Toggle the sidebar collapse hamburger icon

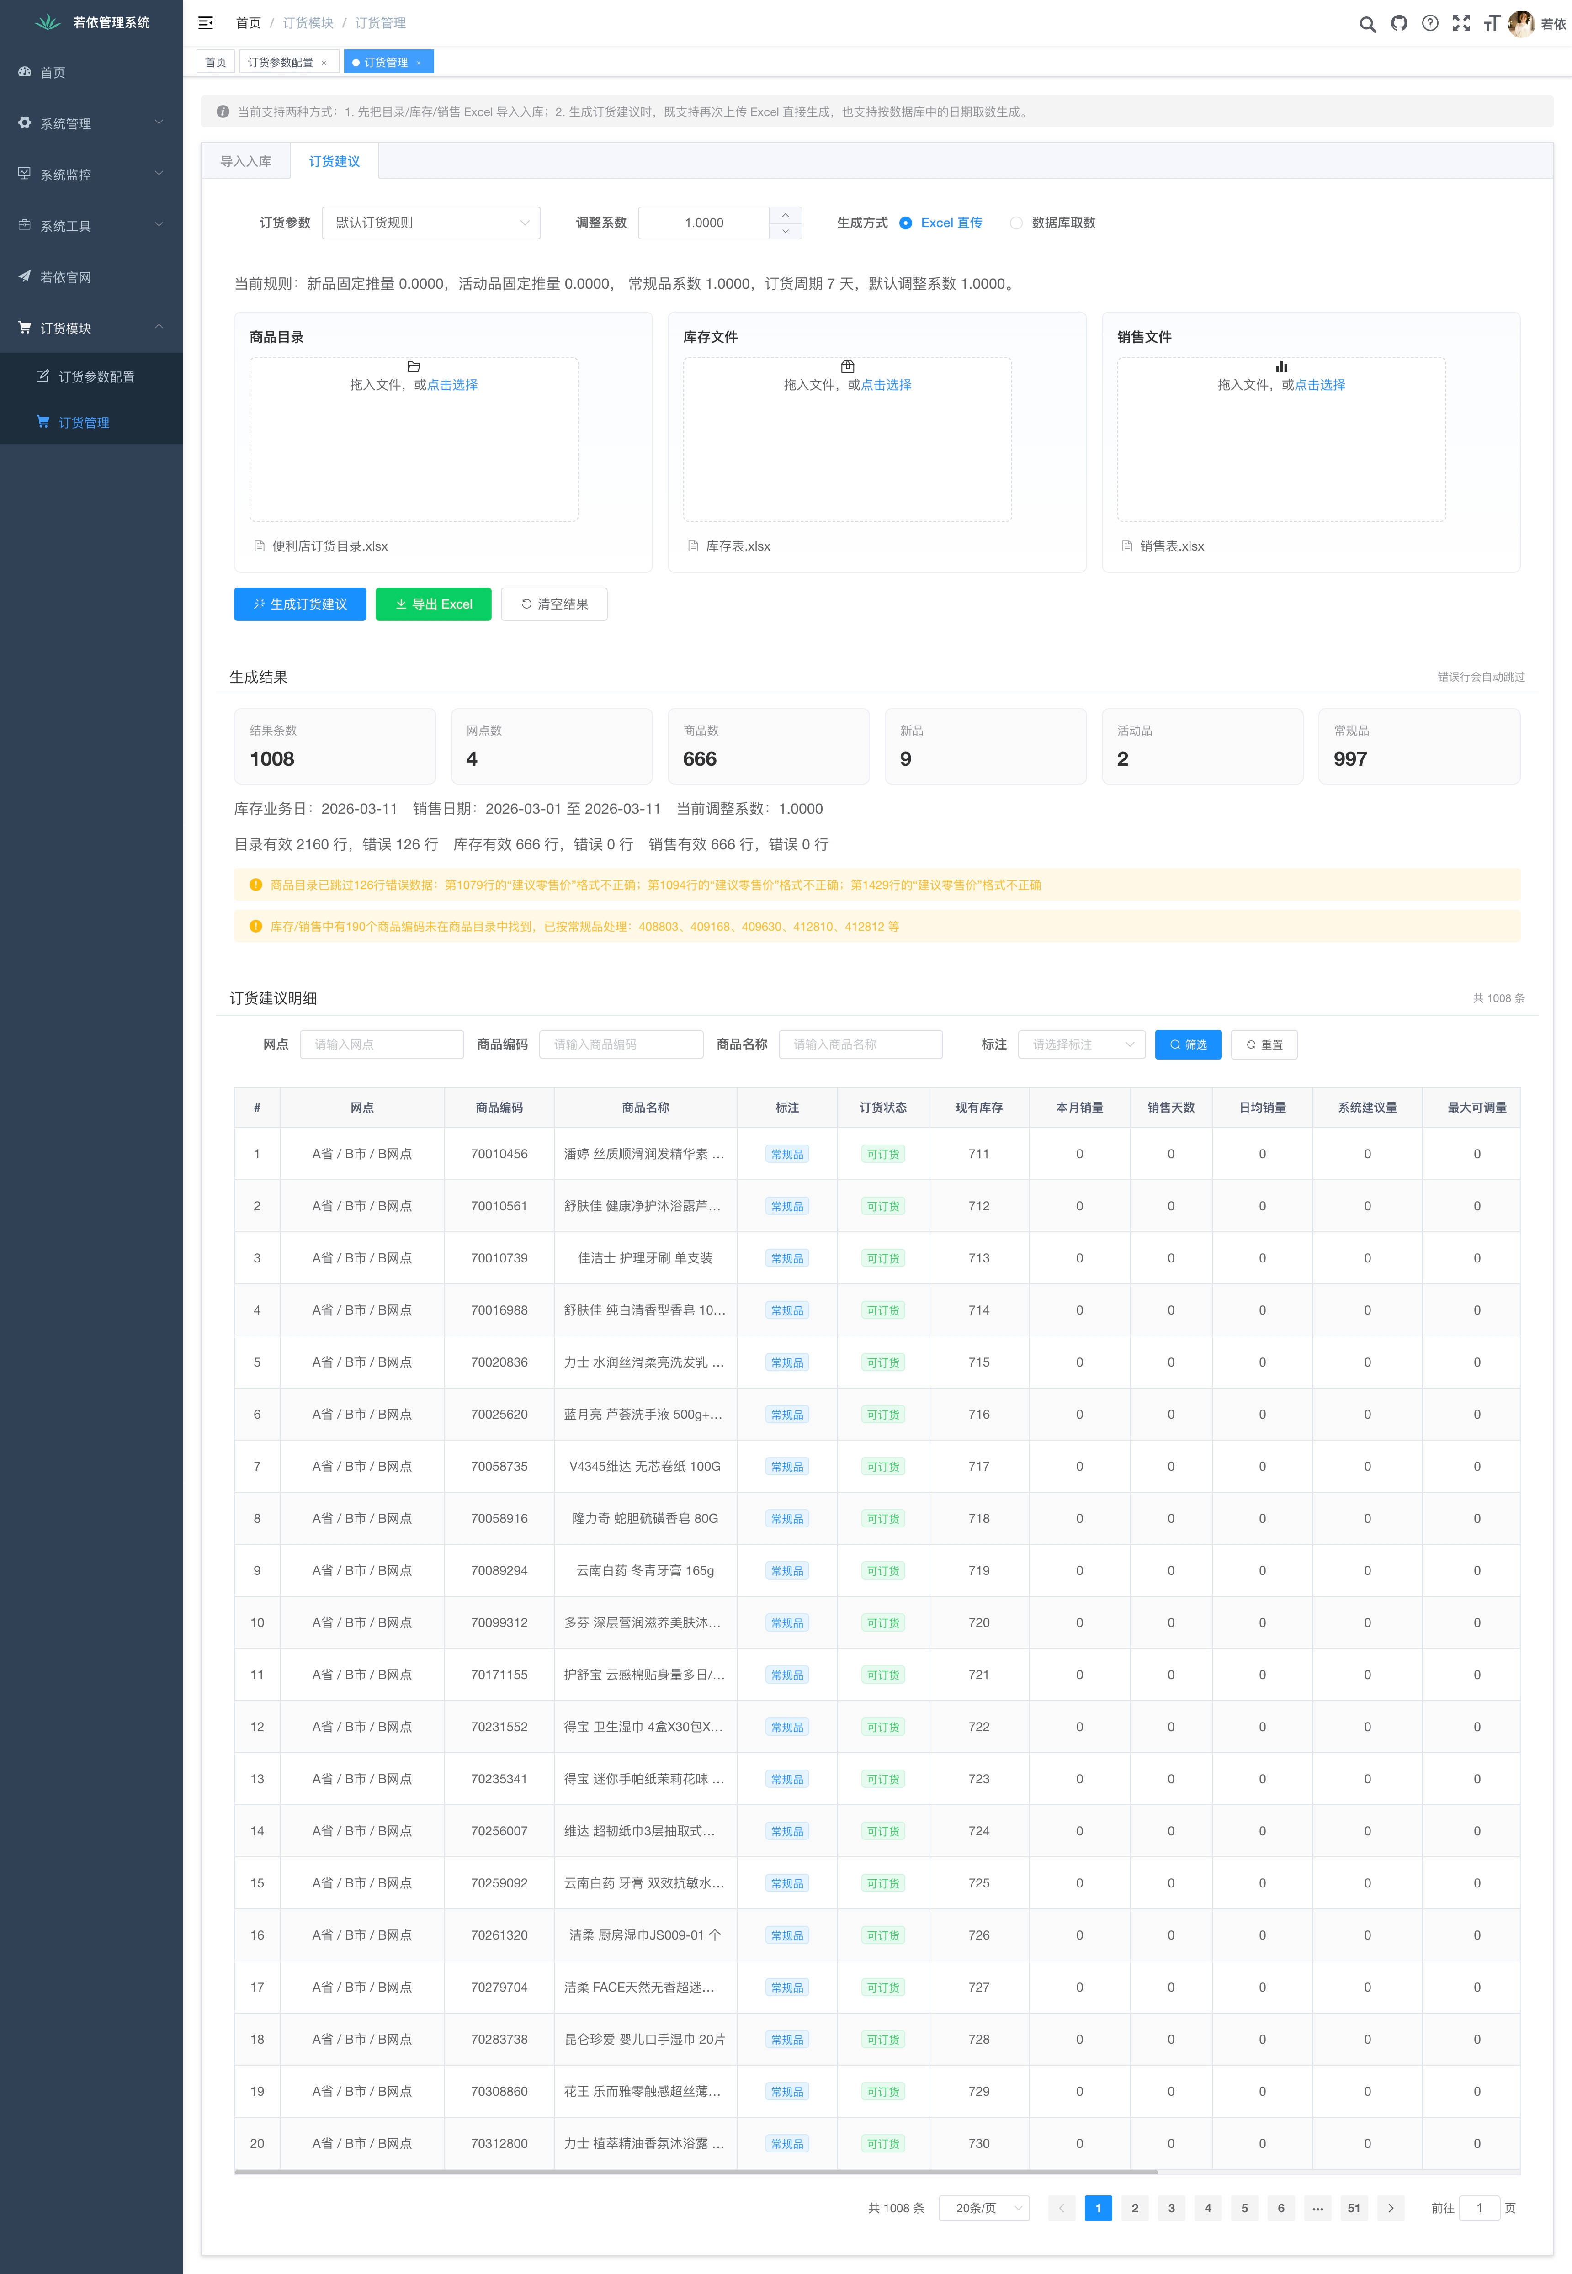[x=206, y=23]
